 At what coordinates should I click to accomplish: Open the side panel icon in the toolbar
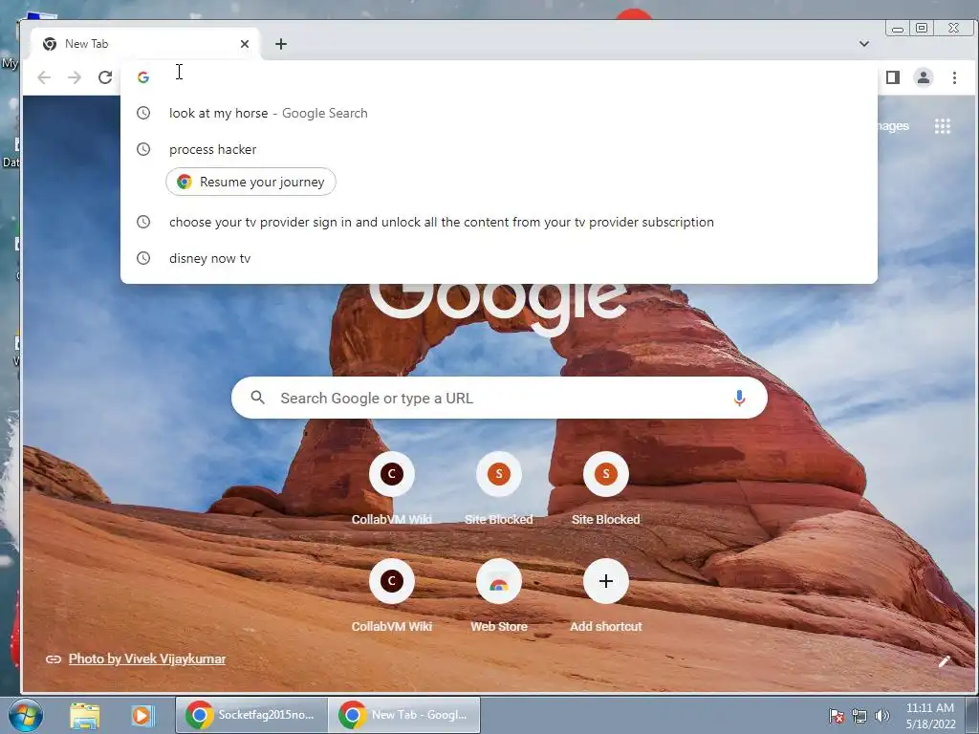(893, 77)
